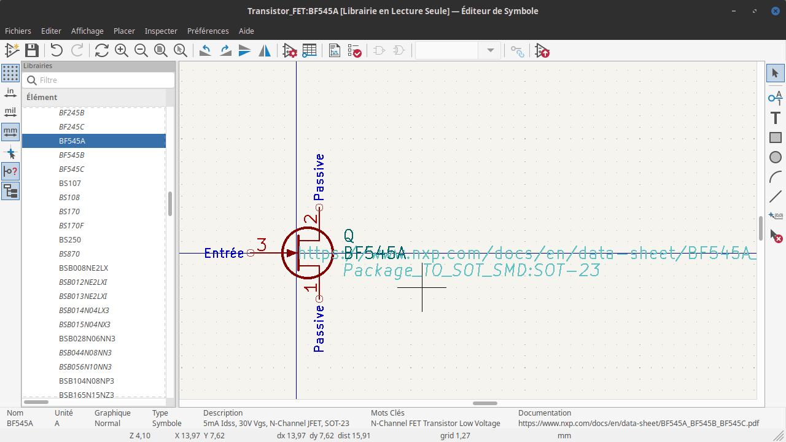Select the Move Anchor tool
This screenshot has height=442, width=786.
[775, 216]
